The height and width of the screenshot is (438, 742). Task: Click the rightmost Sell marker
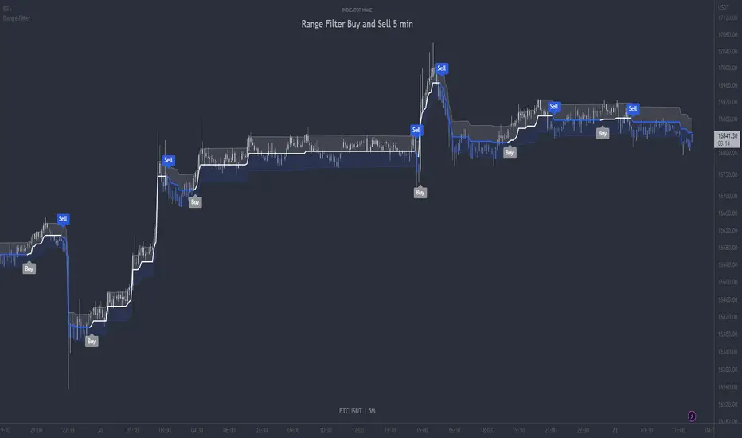coord(633,108)
